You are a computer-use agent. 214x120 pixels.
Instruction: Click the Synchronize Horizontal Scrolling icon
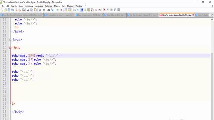(69, 10)
